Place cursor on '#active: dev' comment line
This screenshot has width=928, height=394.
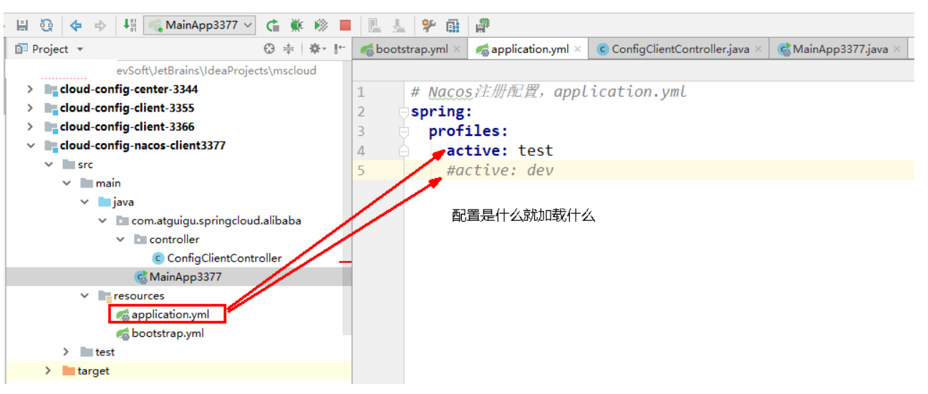coord(500,170)
